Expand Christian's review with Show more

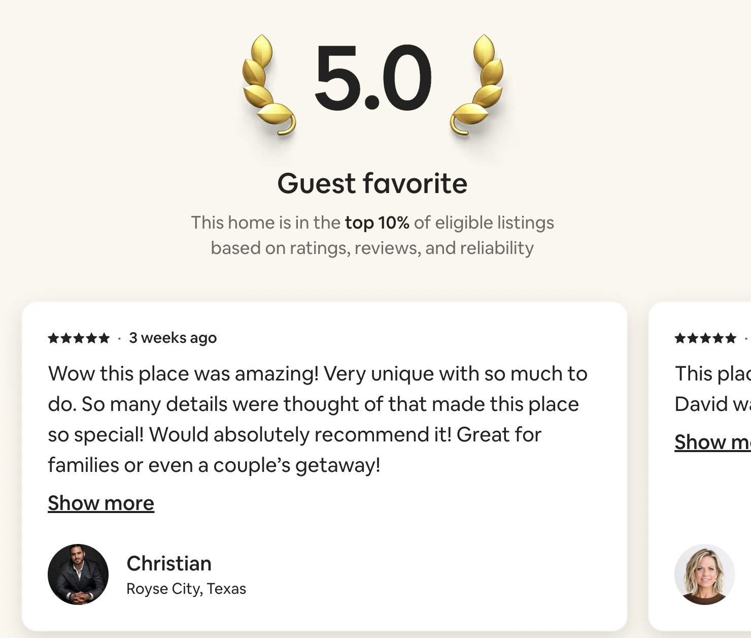tap(101, 503)
